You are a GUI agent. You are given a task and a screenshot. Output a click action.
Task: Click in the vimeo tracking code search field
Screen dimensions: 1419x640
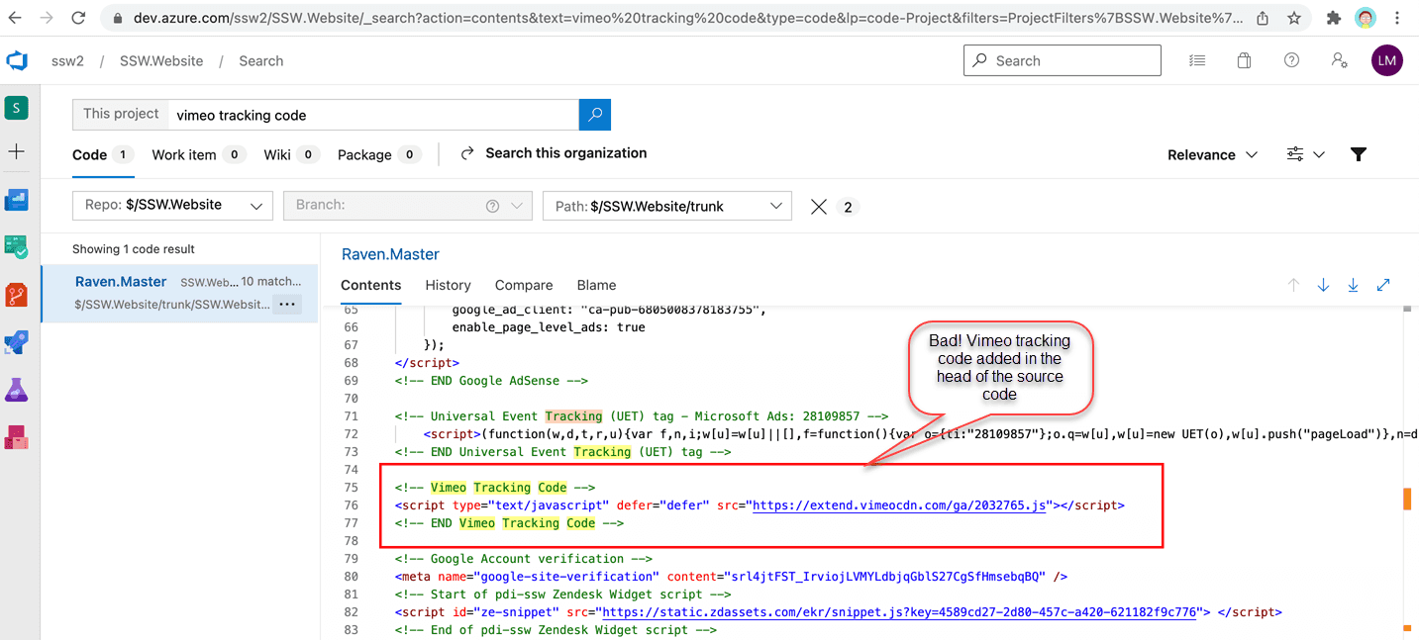373,115
